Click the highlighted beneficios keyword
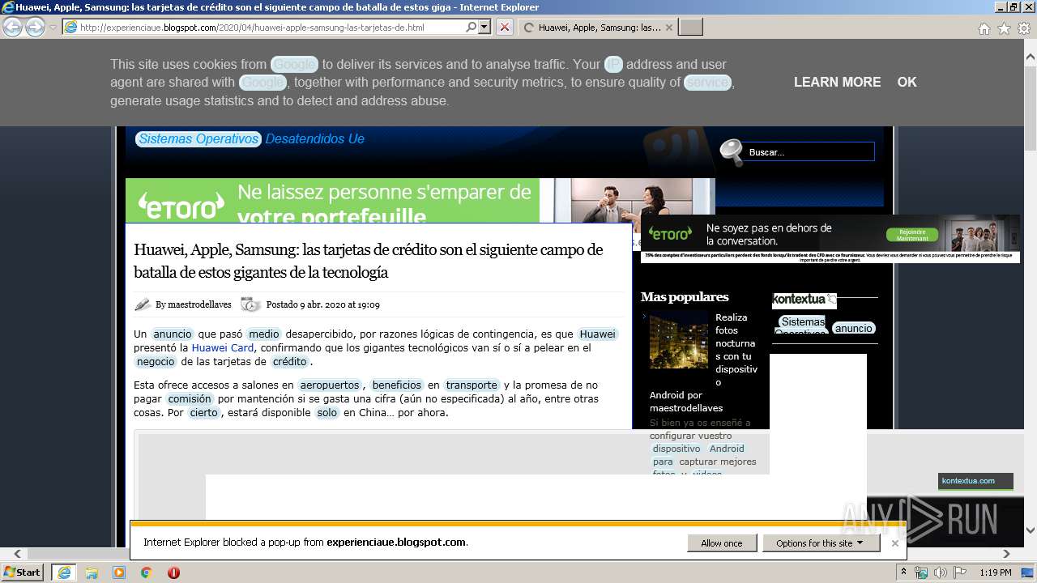1037x583 pixels. point(397,385)
